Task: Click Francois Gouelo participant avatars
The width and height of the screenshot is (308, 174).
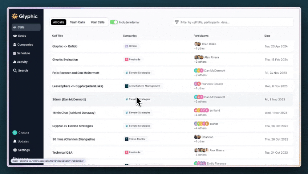Action: coord(198,84)
